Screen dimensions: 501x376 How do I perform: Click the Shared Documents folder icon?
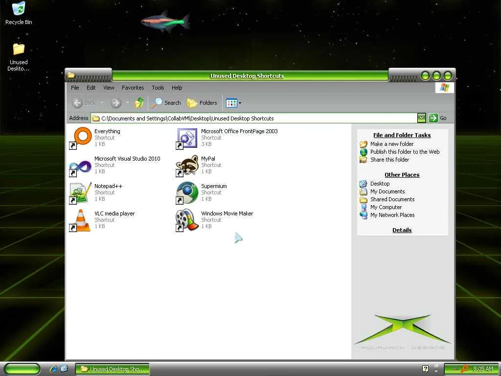tap(364, 200)
